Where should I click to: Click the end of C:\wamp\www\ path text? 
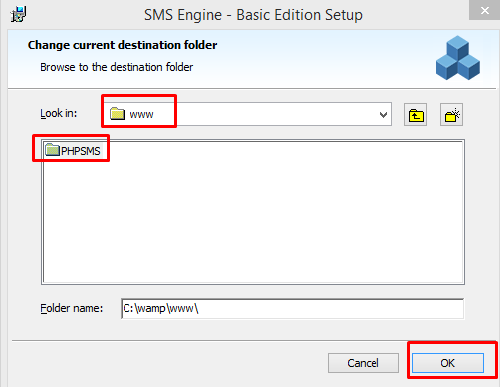coord(198,308)
